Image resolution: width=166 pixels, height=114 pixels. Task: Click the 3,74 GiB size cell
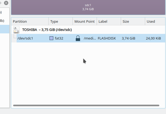click(x=129, y=38)
